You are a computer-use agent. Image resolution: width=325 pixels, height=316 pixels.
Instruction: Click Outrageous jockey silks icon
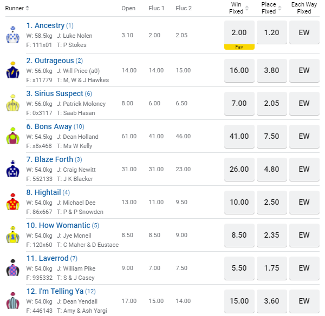13,70
